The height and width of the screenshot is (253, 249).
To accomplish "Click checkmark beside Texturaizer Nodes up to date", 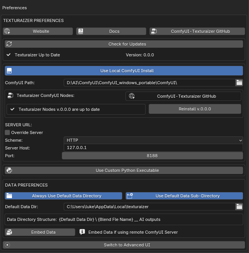I will [x=12, y=109].
